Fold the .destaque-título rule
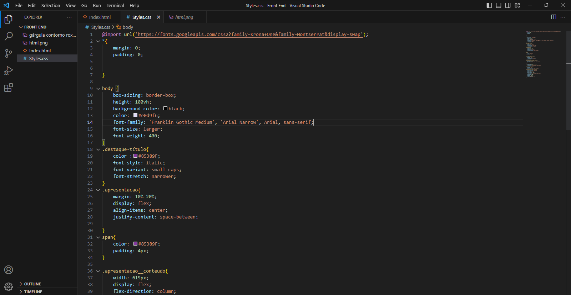The image size is (571, 295). coord(98,149)
